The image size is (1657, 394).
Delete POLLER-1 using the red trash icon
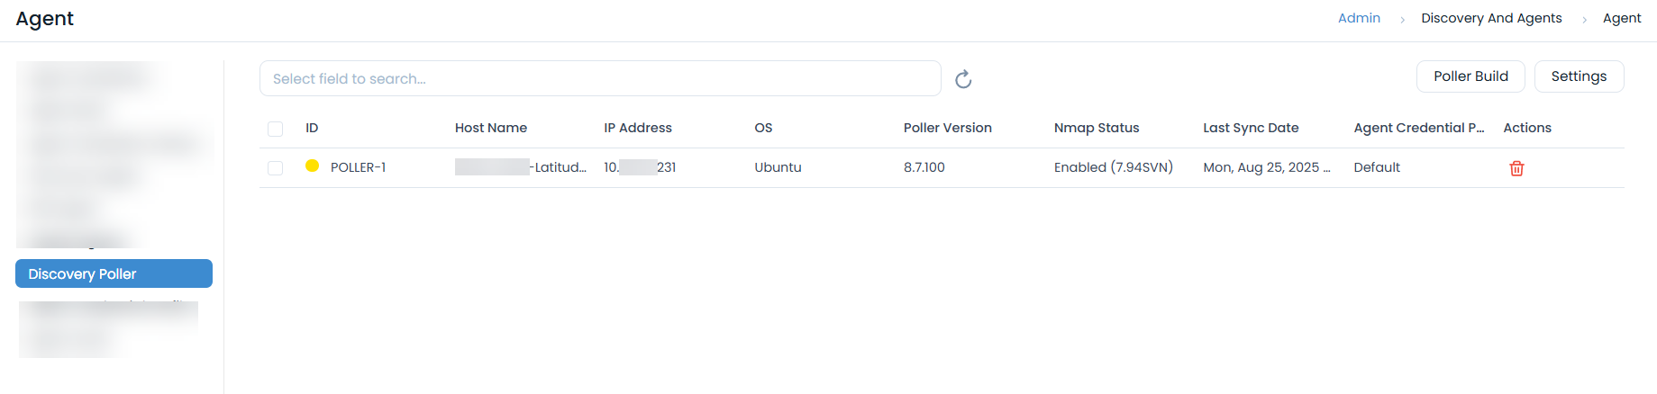pos(1516,168)
